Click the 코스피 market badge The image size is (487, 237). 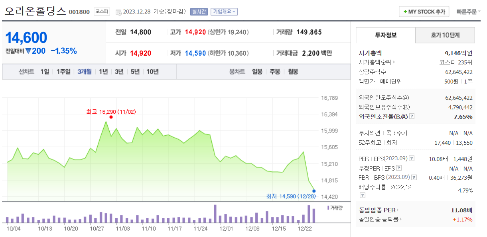click(x=102, y=12)
